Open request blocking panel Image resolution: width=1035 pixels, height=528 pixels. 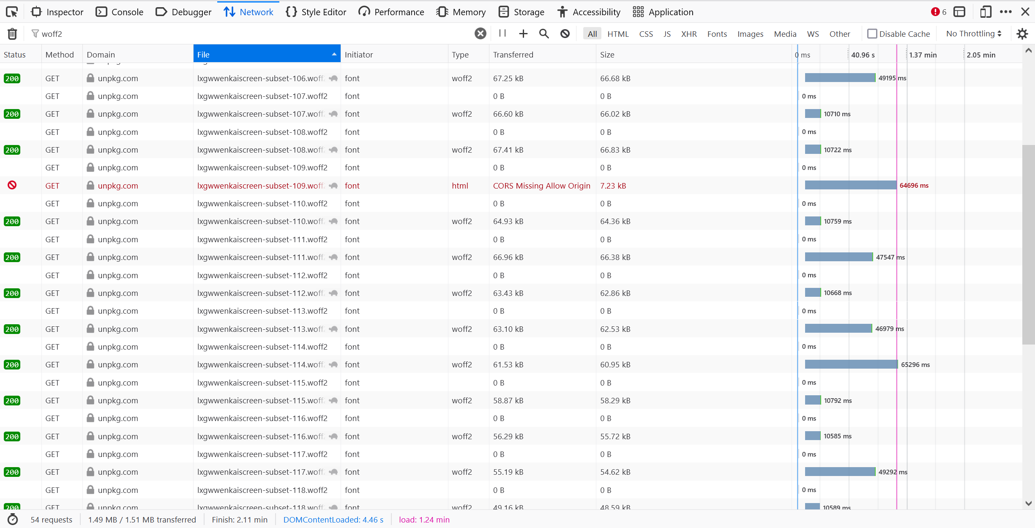tap(565, 33)
